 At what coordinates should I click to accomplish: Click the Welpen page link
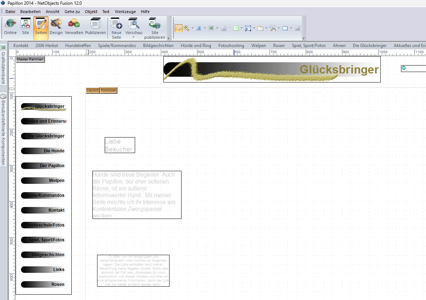coord(258,46)
